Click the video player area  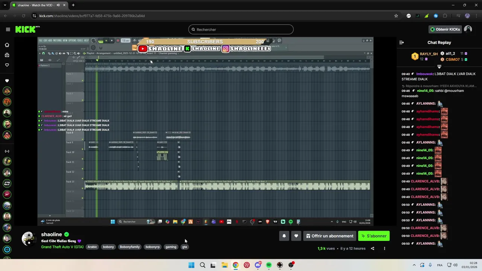click(205, 131)
